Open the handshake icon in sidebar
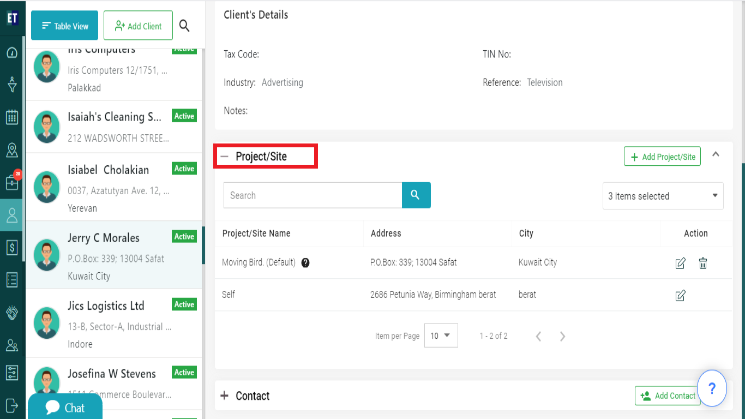Screen dimensions: 745x419 click(x=12, y=313)
